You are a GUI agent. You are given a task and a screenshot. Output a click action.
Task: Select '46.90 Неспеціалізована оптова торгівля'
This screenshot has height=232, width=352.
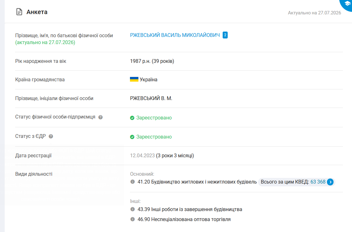(184, 219)
